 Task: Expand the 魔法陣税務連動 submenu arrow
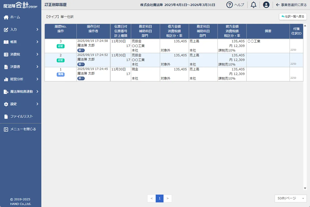[x=37, y=92]
